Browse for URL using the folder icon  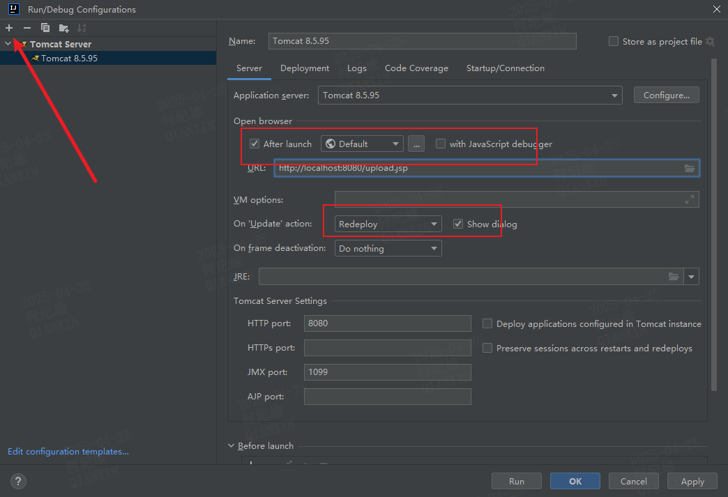pyautogui.click(x=690, y=168)
